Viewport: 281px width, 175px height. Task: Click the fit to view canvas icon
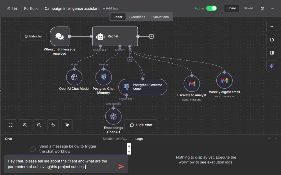11,125
